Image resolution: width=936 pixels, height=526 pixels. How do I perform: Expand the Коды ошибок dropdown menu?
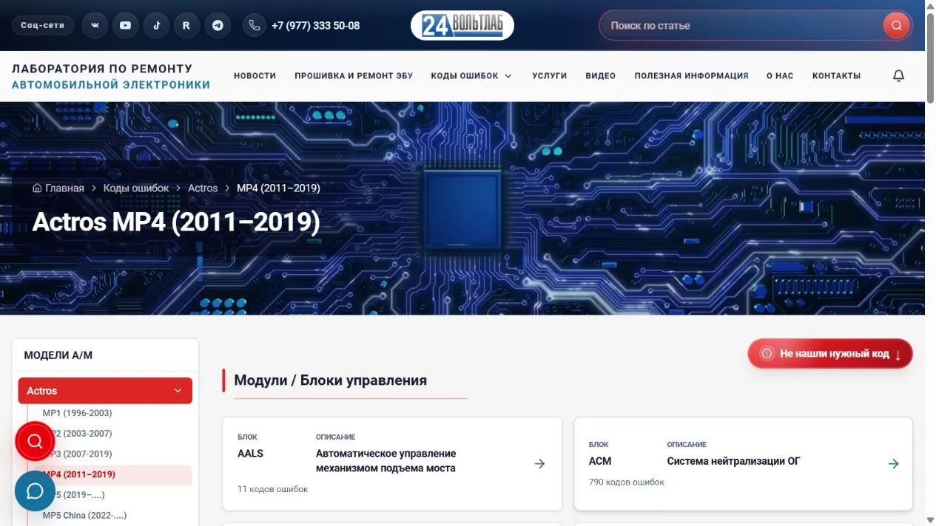(471, 75)
